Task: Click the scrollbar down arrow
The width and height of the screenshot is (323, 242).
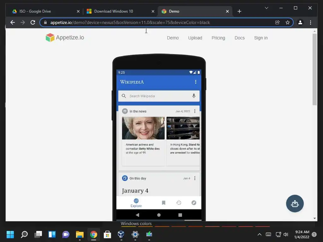Action: (314, 218)
